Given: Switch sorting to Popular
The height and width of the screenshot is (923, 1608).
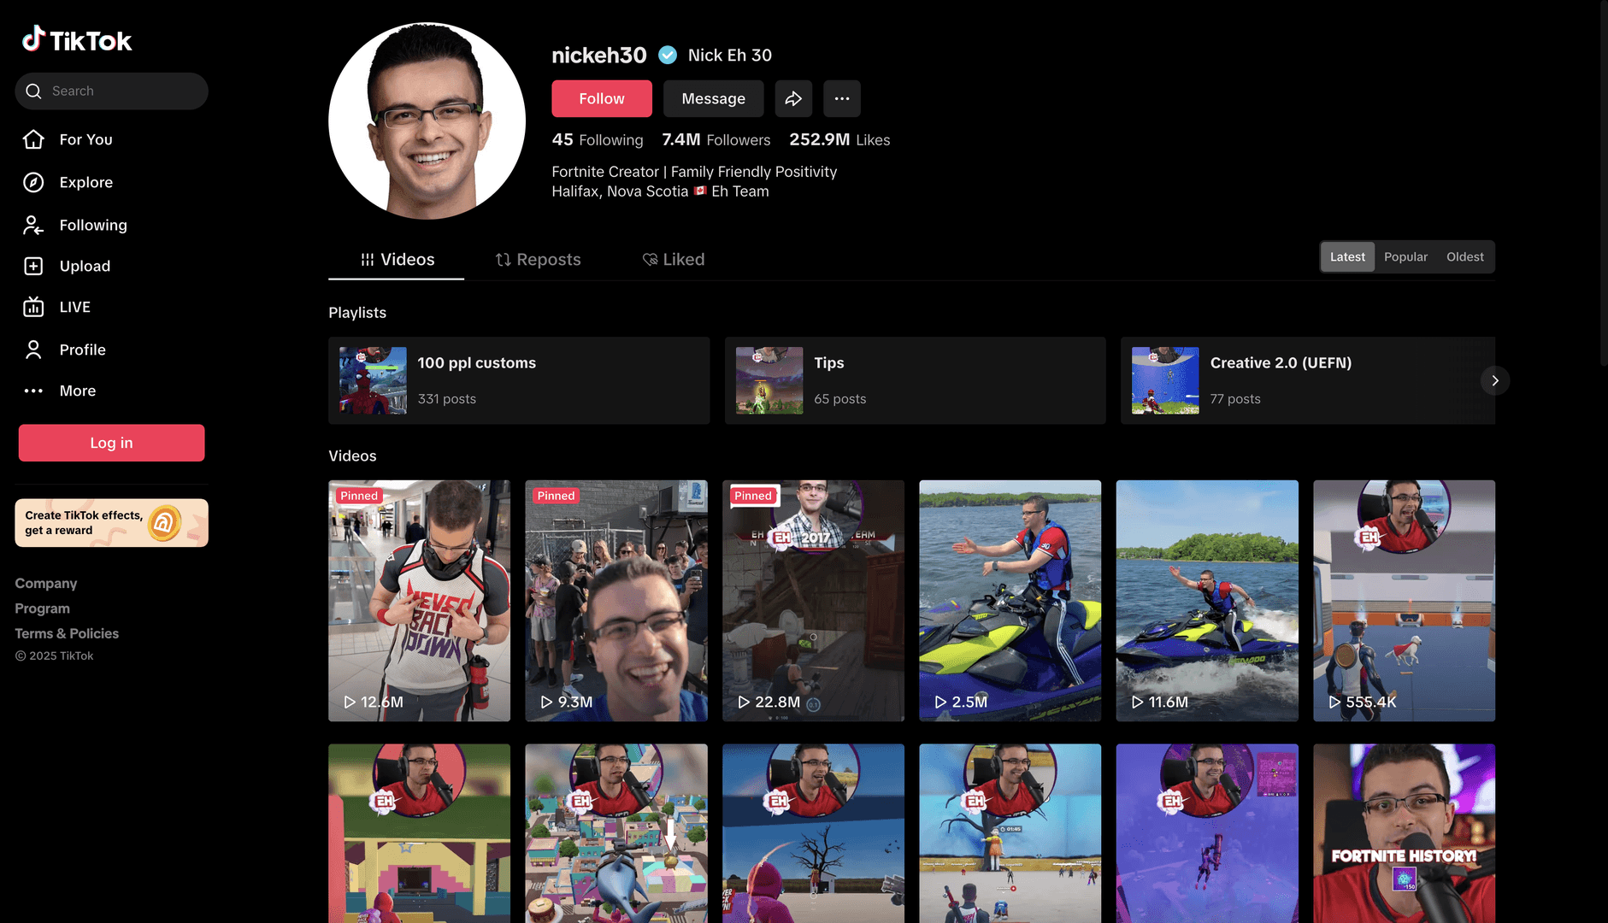Looking at the screenshot, I should pos(1405,256).
